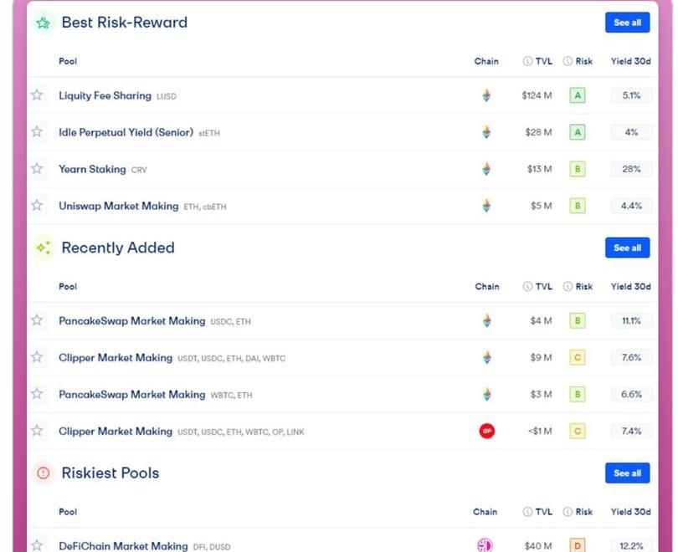Click the DeFiChain chain icon

coord(485,545)
